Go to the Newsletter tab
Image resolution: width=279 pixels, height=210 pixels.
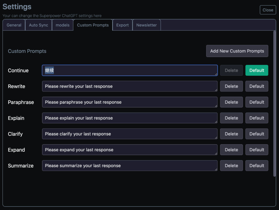tap(146, 25)
